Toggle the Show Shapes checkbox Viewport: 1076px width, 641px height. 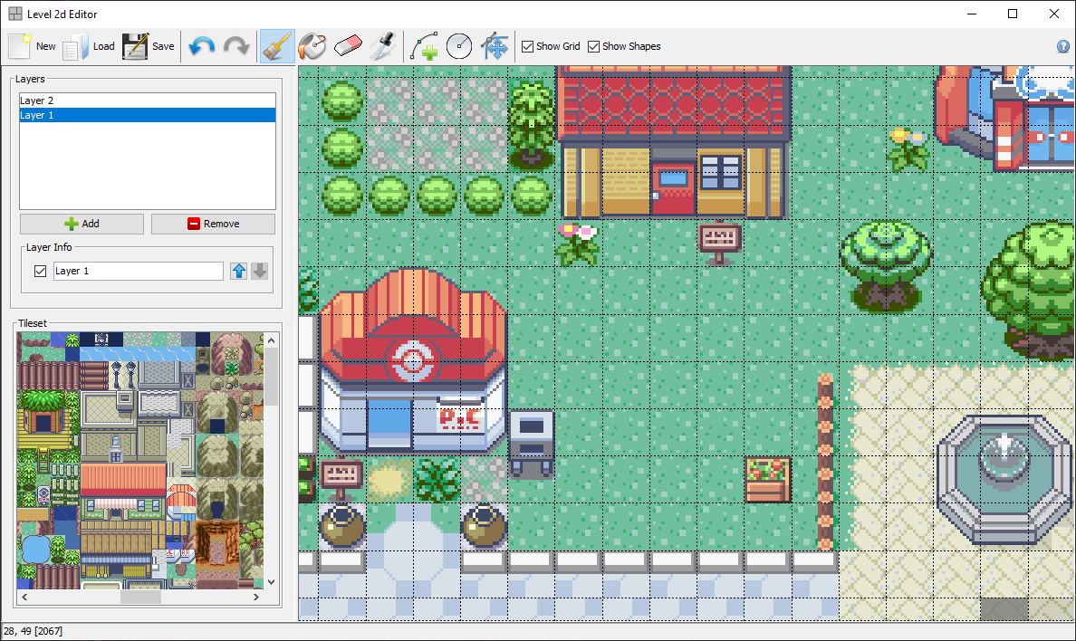(x=593, y=47)
